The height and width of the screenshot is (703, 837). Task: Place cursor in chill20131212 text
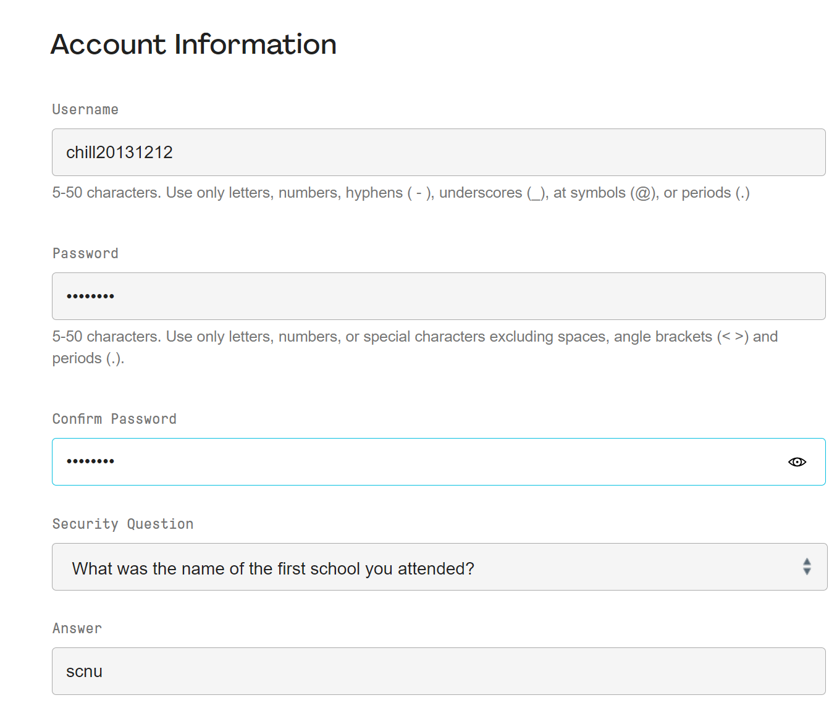pyautogui.click(x=119, y=153)
